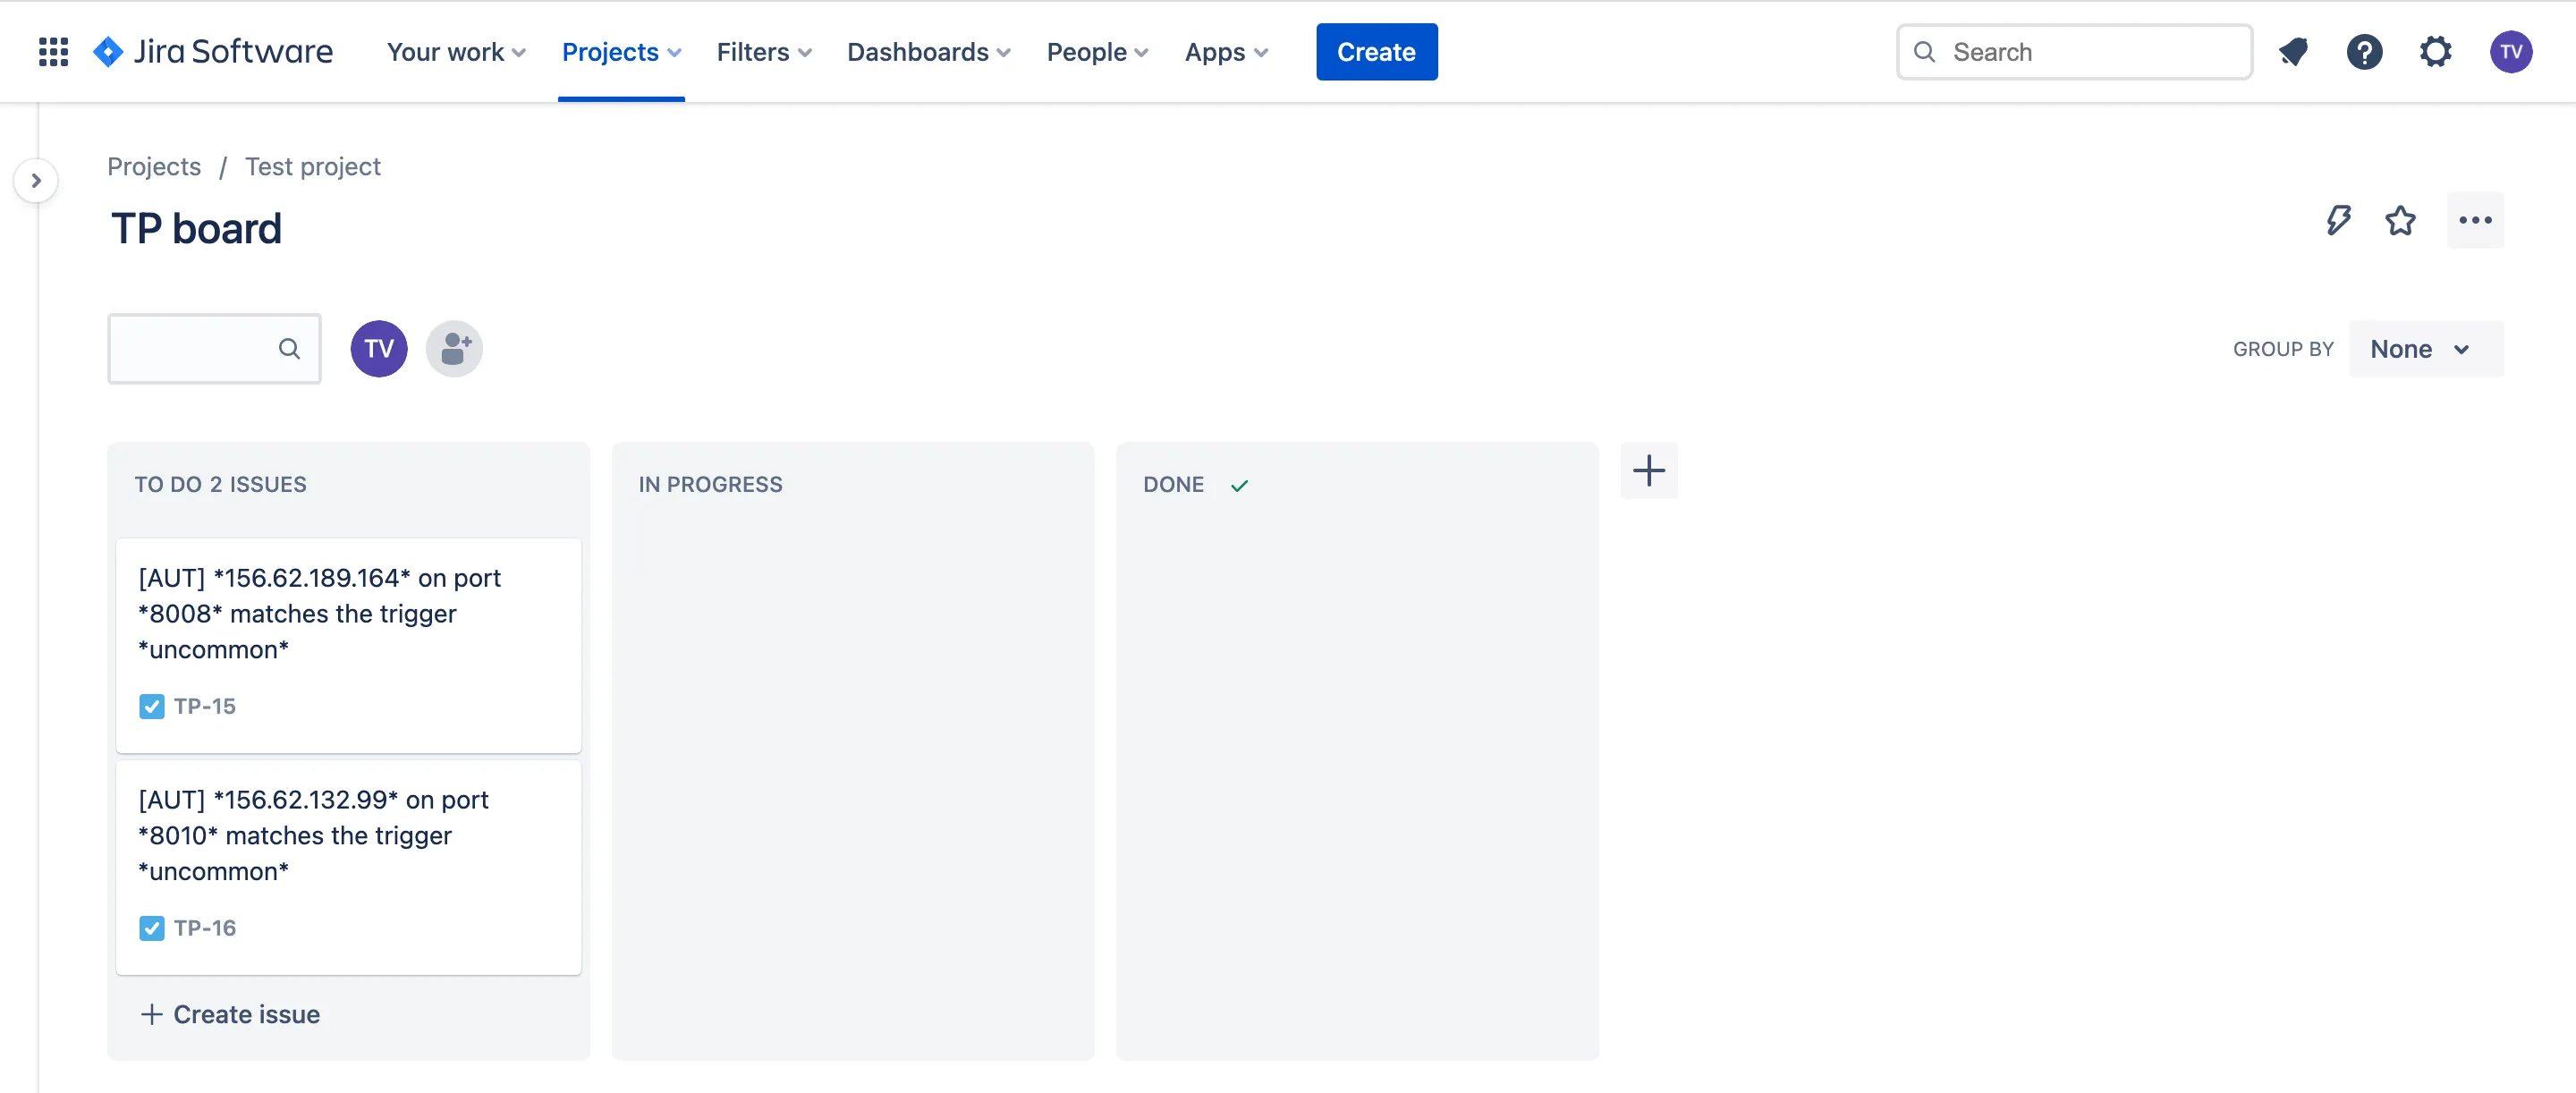Click the blue Create button
The height and width of the screenshot is (1093, 2576).
point(1376,51)
